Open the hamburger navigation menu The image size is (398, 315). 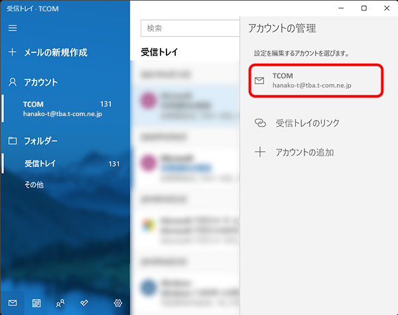click(x=13, y=28)
